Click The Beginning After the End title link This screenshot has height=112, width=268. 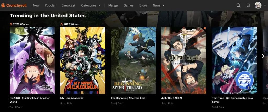128,98
